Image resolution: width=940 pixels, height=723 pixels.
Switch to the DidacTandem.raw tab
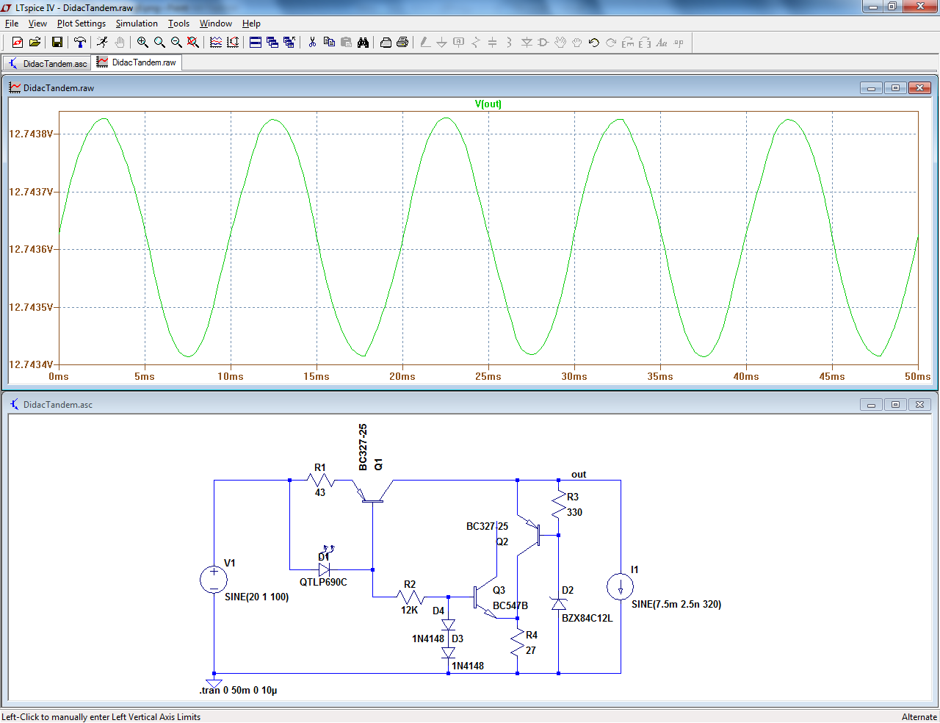pyautogui.click(x=137, y=62)
